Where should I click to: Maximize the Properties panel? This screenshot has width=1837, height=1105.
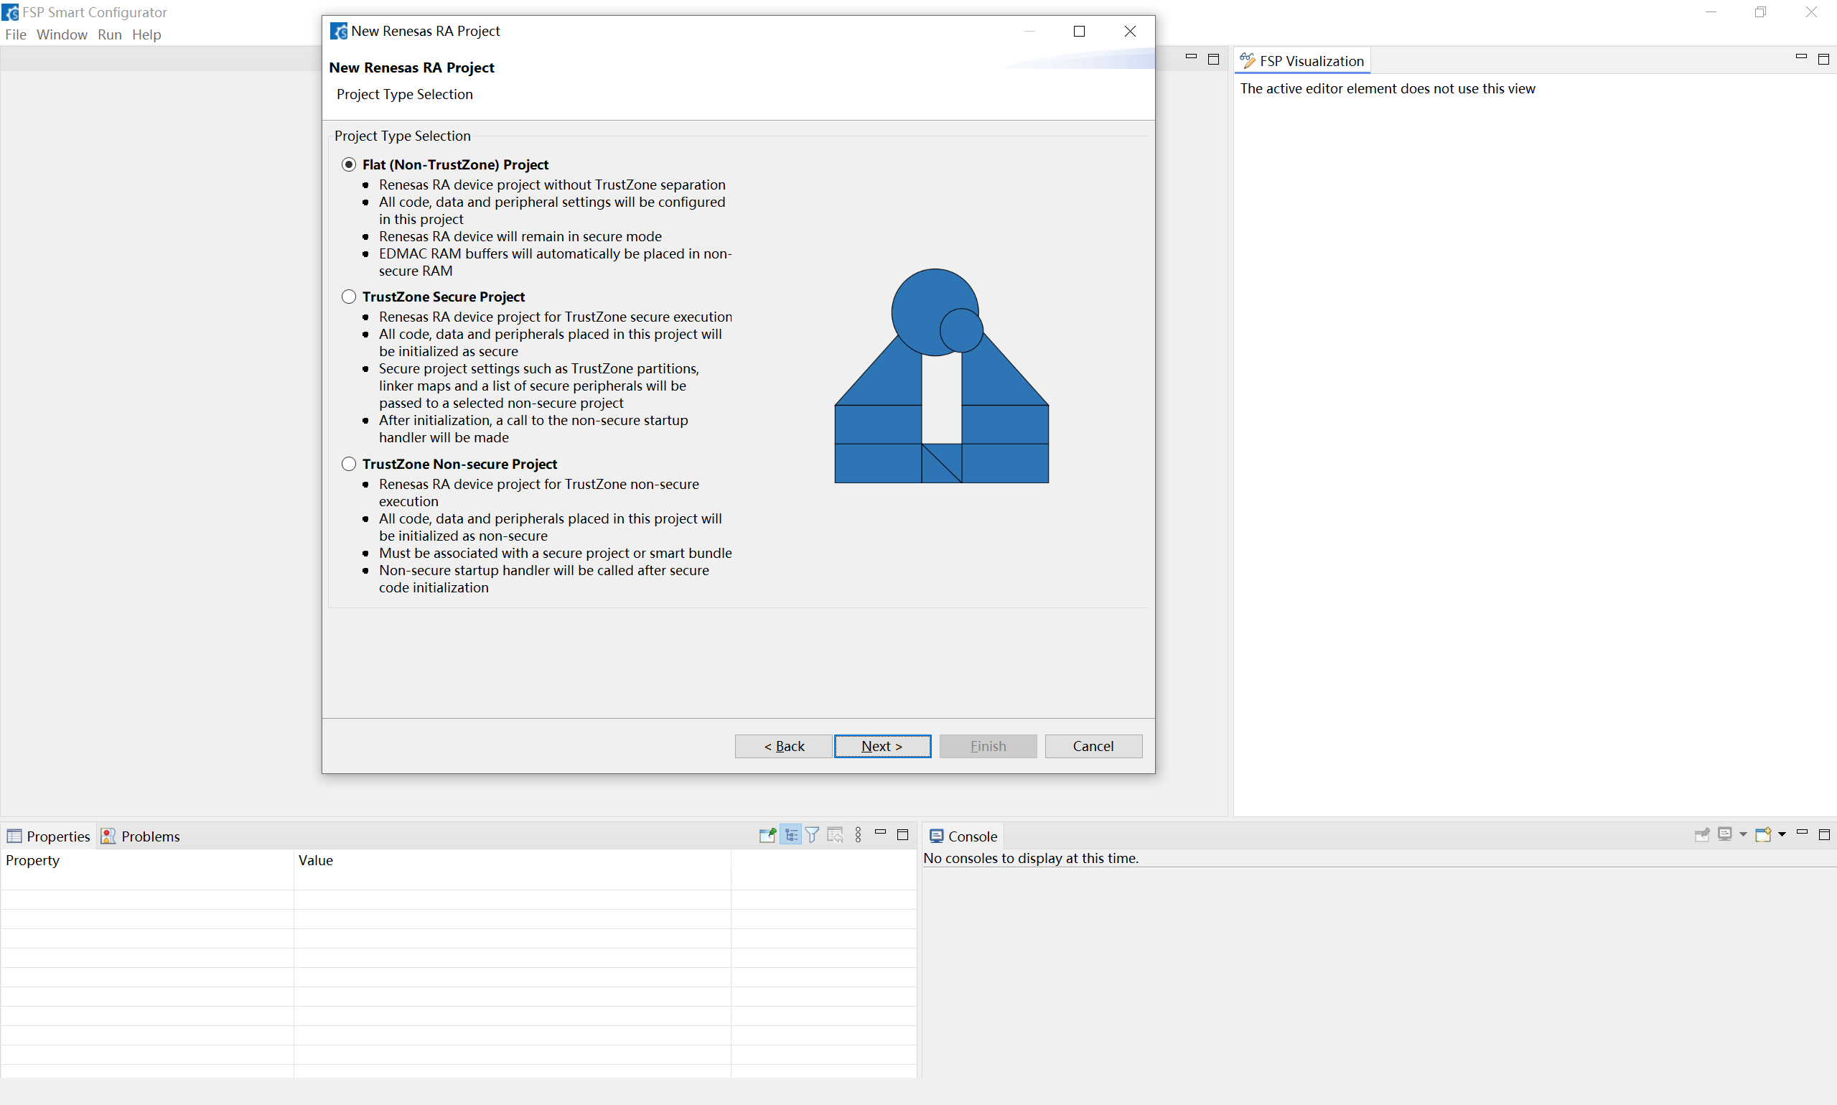tap(903, 835)
